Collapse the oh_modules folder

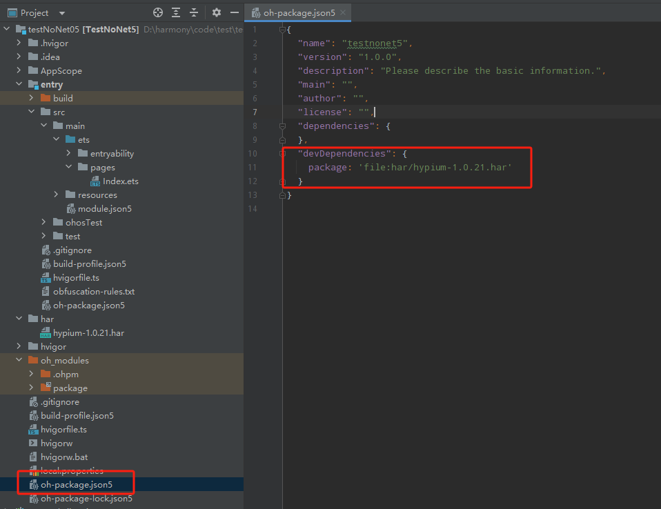point(19,360)
